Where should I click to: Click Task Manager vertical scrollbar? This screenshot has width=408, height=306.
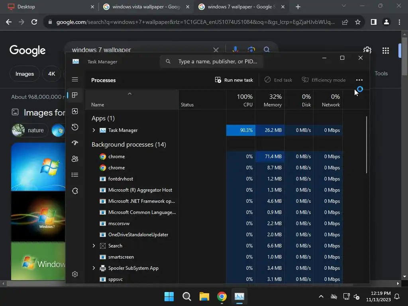point(367,145)
